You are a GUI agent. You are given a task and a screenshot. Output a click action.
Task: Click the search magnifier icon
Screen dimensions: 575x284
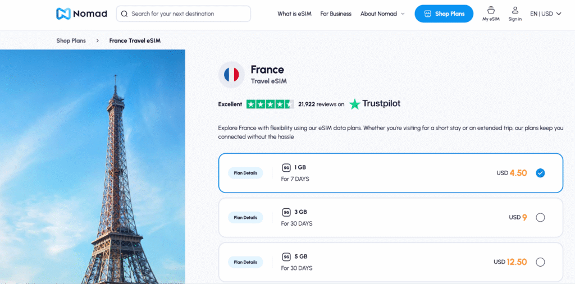[124, 13]
